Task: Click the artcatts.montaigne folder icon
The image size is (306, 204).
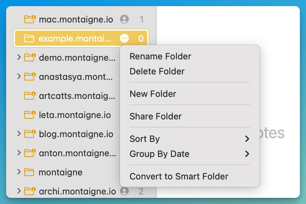Action: point(30,96)
